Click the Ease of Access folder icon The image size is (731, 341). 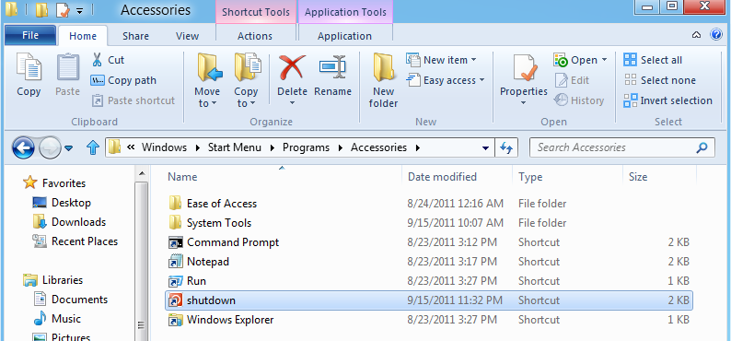click(x=175, y=204)
